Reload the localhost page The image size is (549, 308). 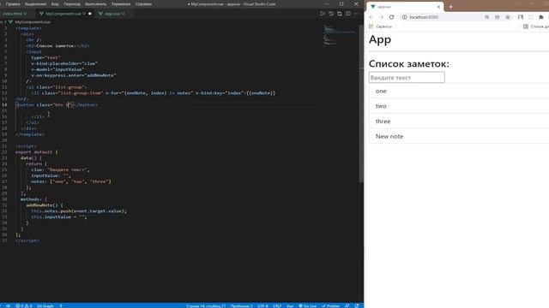pos(391,17)
